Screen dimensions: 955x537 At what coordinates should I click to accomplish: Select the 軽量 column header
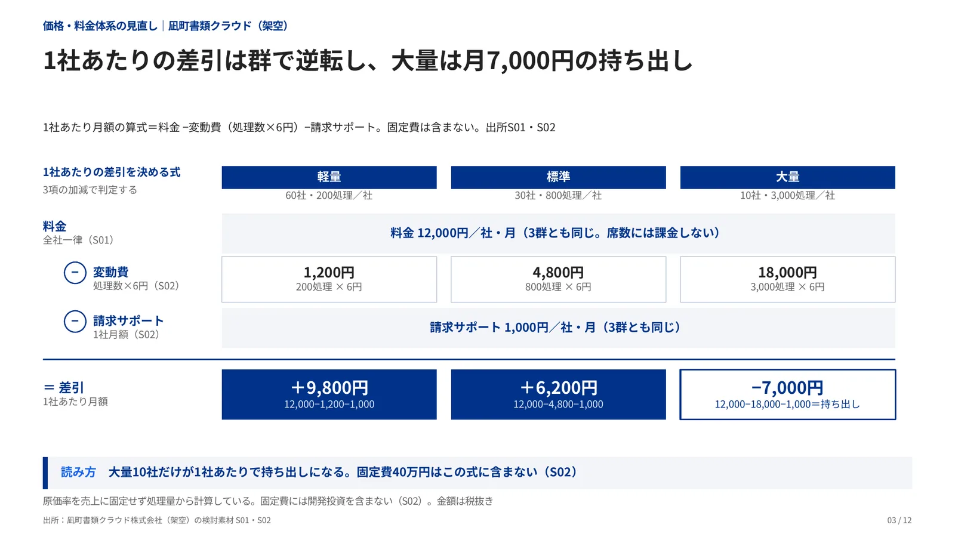coord(329,177)
